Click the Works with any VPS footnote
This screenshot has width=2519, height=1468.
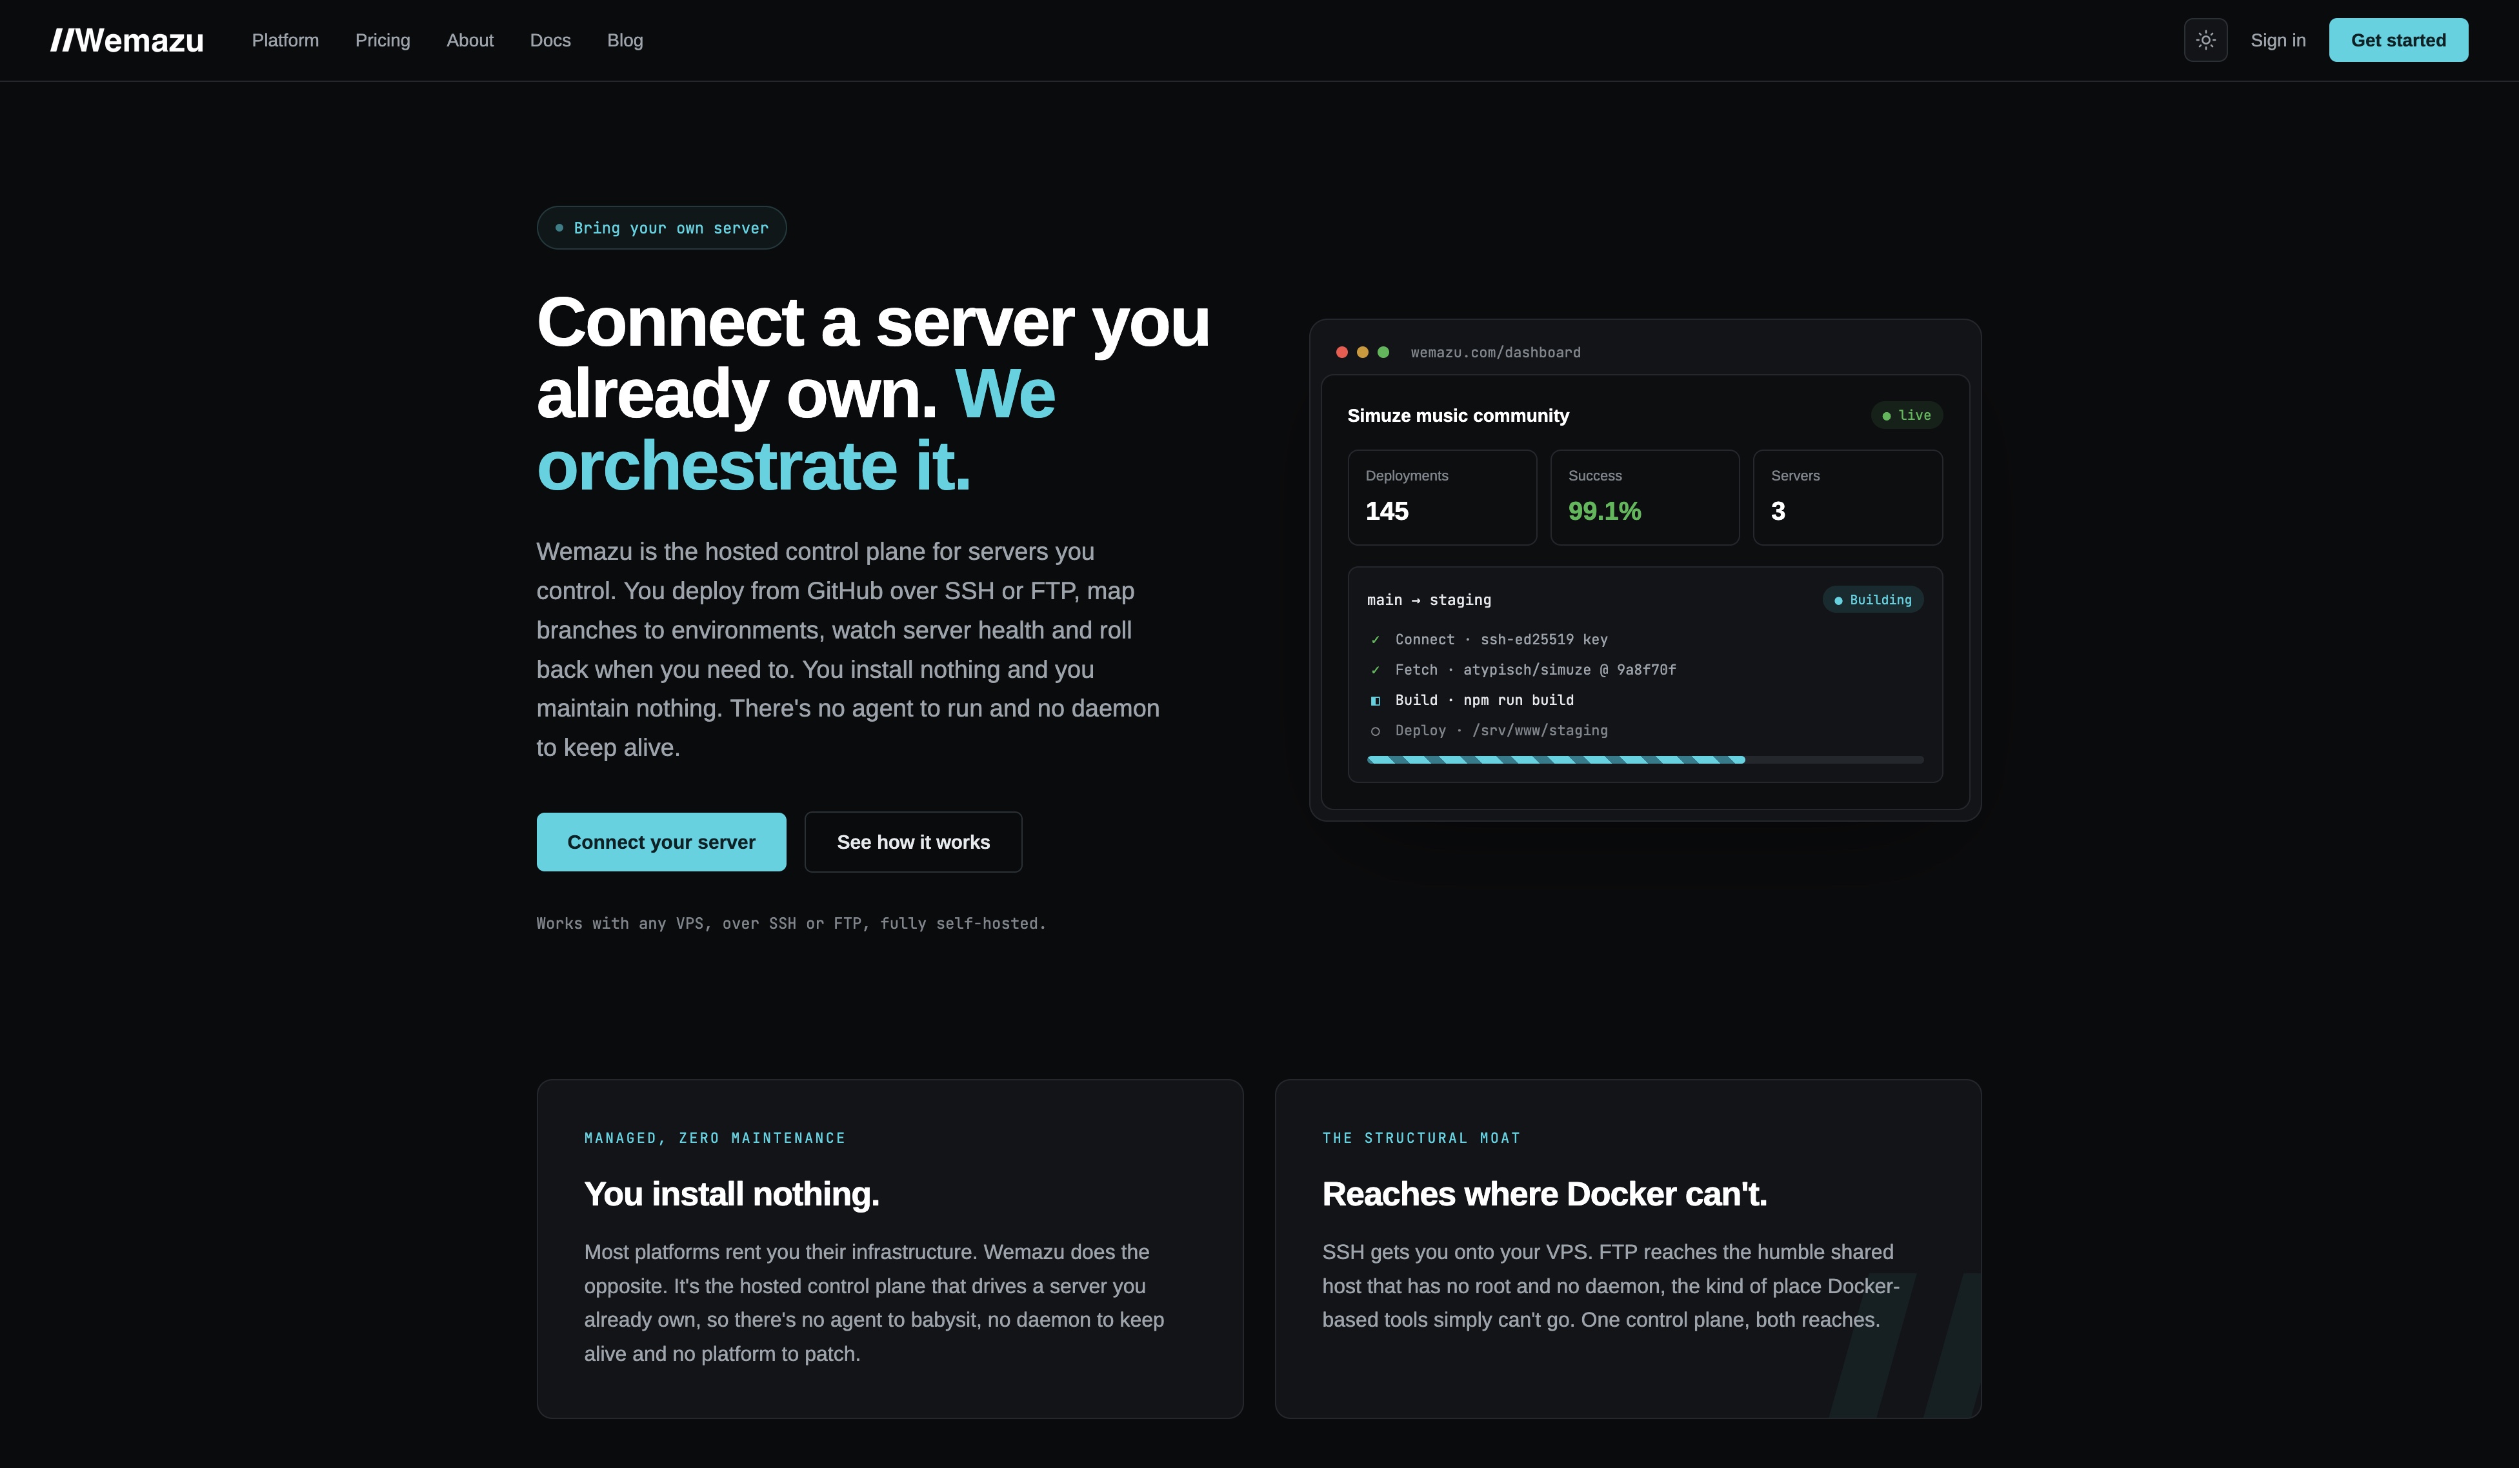790,924
